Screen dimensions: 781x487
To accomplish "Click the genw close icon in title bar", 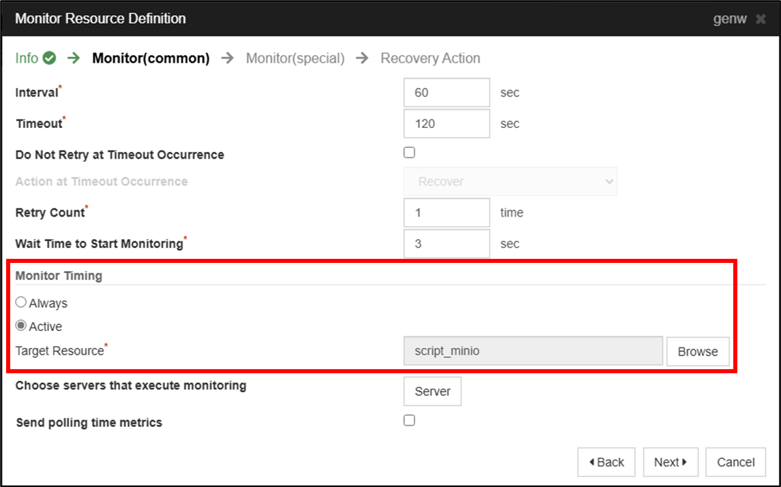I will coord(762,19).
